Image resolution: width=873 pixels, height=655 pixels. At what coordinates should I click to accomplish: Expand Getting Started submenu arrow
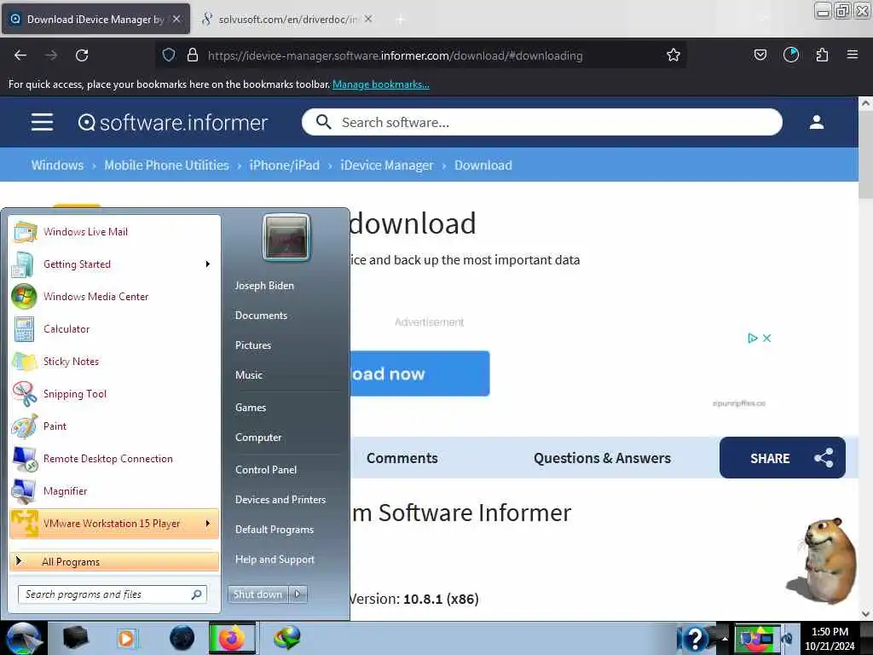coord(208,264)
